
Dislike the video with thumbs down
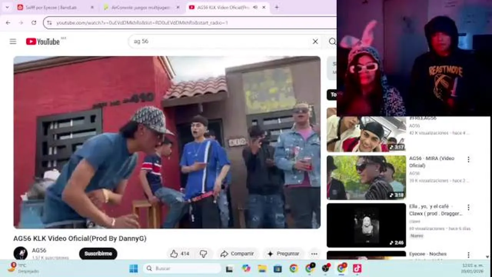coord(203,254)
